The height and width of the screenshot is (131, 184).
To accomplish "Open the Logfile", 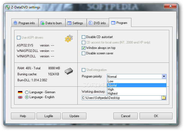I will (x=49, y=116).
